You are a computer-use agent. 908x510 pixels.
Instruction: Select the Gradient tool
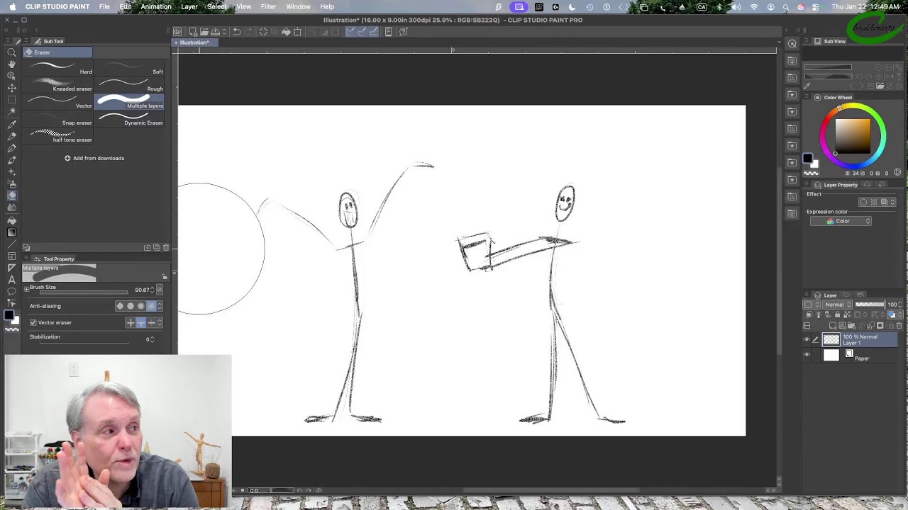pyautogui.click(x=11, y=232)
